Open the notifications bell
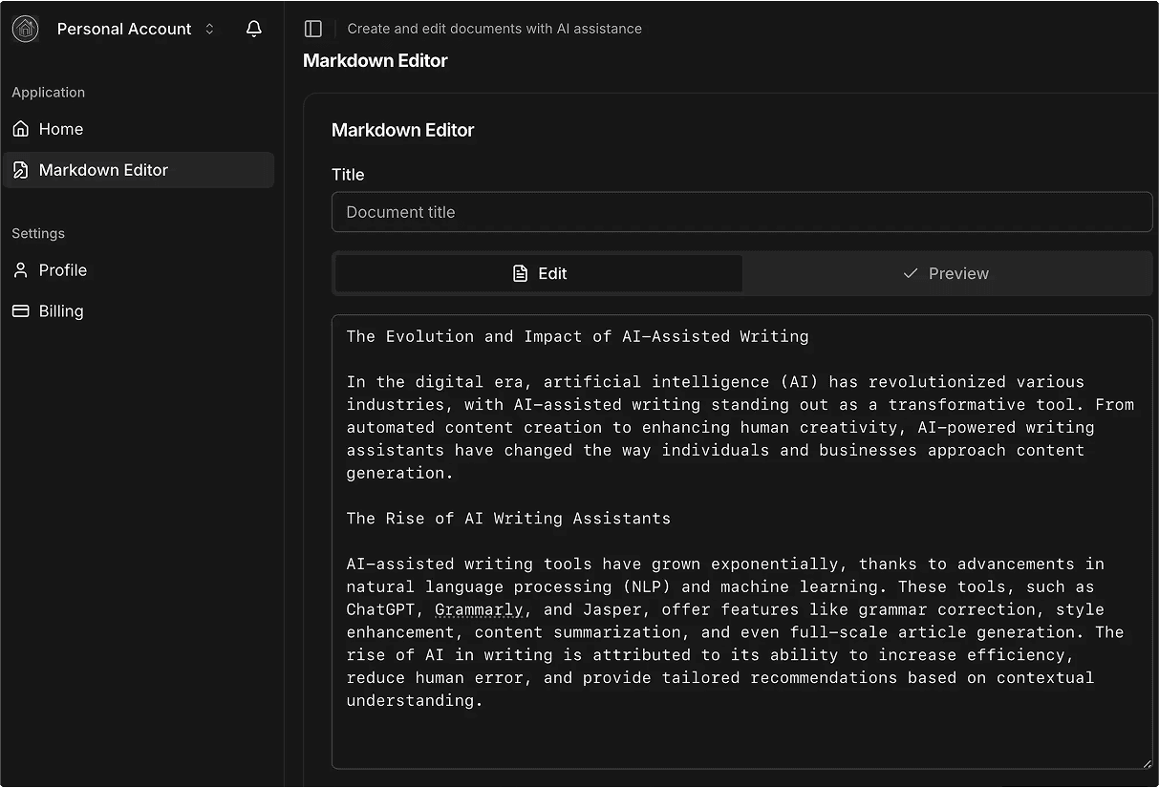Viewport: 1159px width, 788px height. point(254,29)
